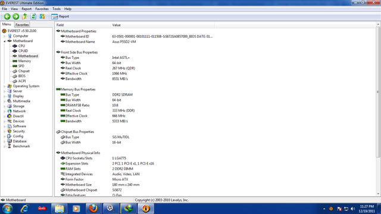Click the scroll down arrow of details pane
The image size is (381, 214).
378,194
